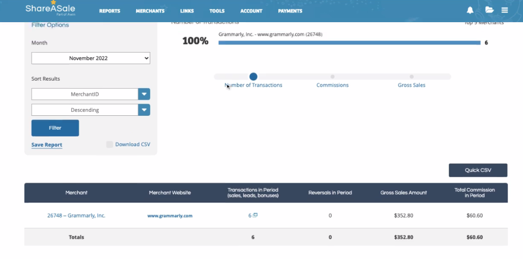
Task: Click the Gross Sales label
Action: click(x=412, y=85)
